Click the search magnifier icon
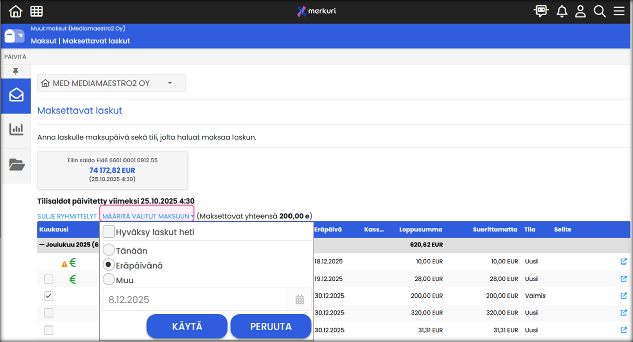The height and width of the screenshot is (342, 633). click(x=600, y=11)
